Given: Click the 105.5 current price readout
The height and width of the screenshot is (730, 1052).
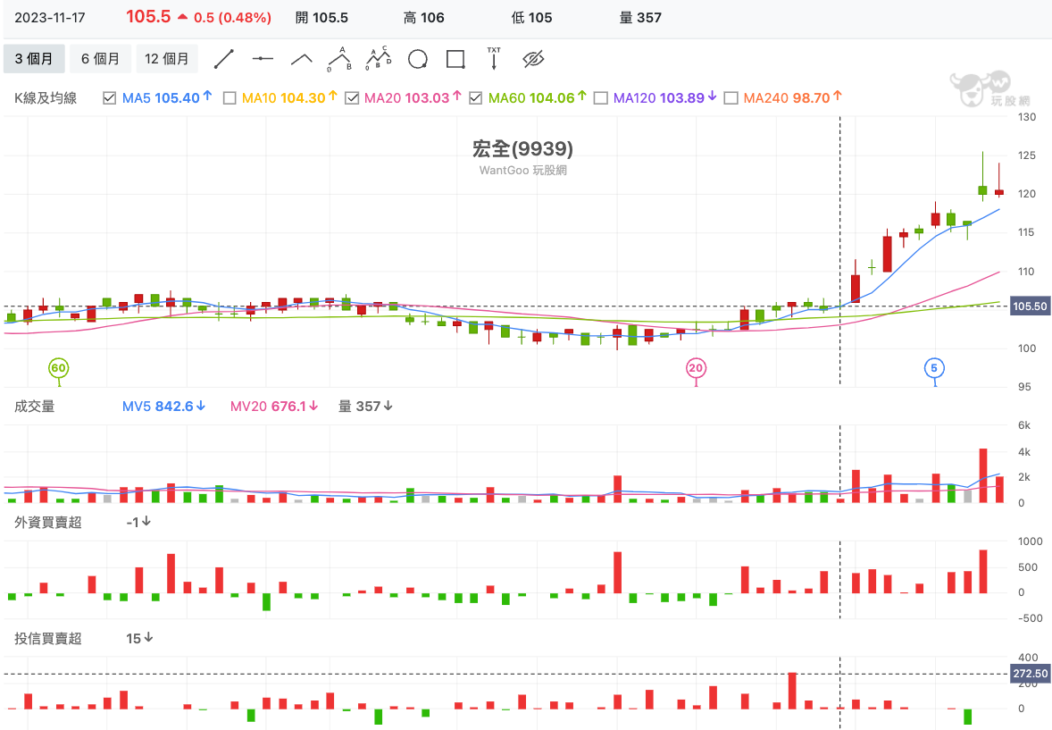Looking at the screenshot, I should [148, 17].
